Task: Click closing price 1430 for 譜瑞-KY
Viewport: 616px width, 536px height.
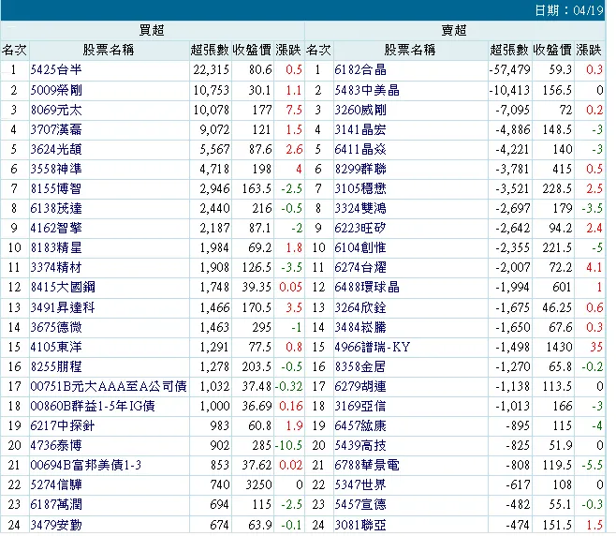Action: [559, 347]
